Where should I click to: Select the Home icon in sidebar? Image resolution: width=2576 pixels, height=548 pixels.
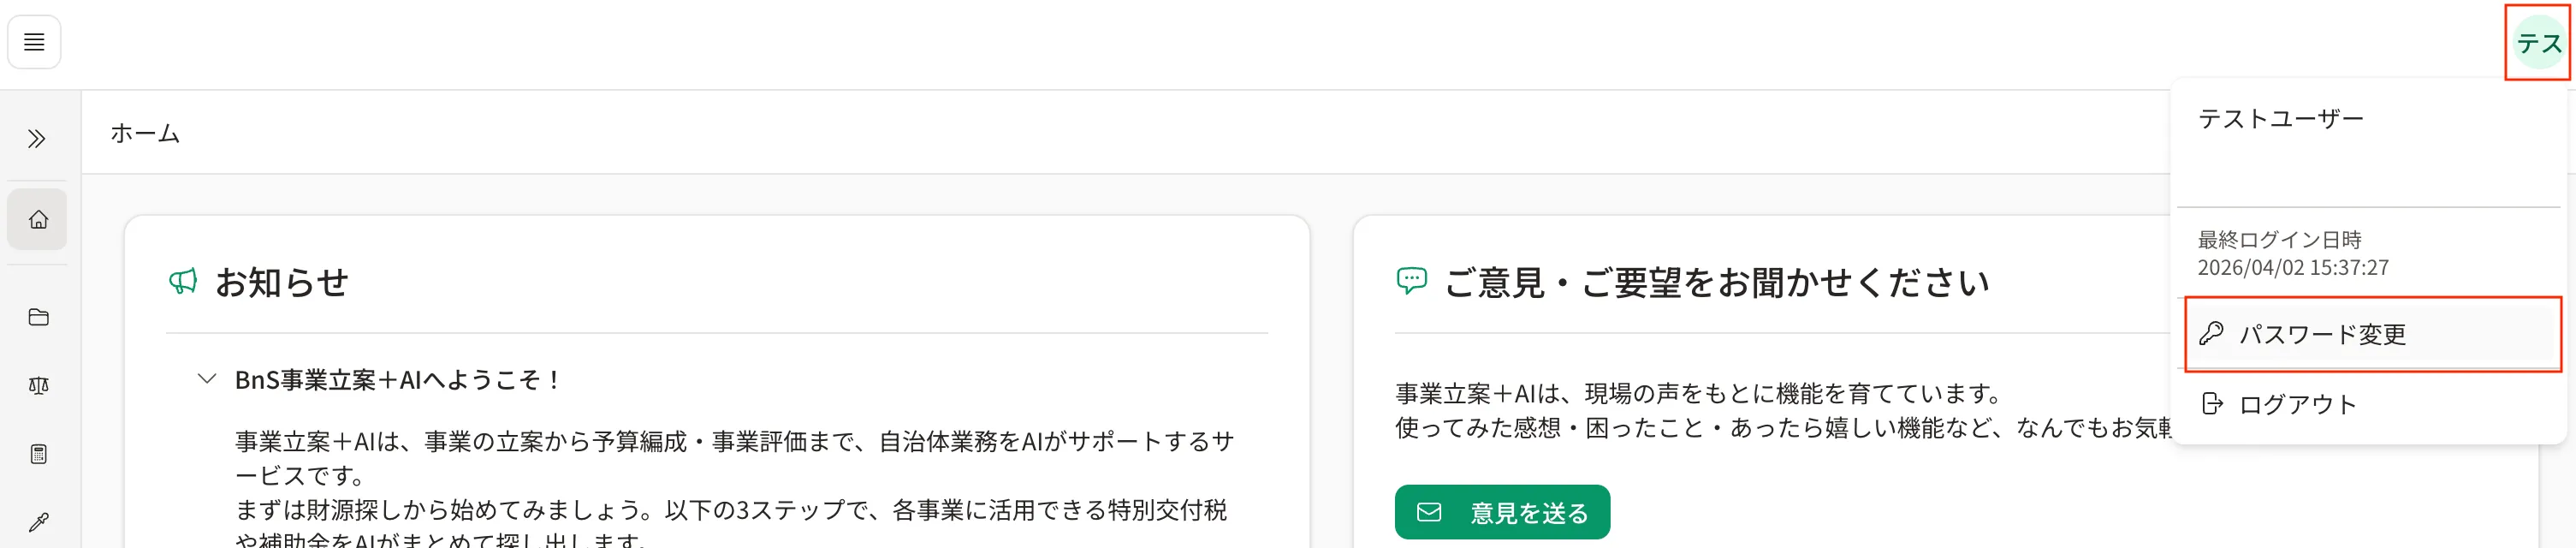pyautogui.click(x=38, y=219)
